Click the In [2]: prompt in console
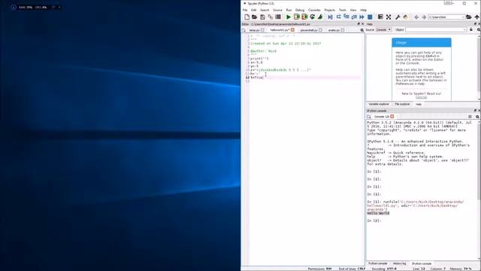Viewport: 481px width, 271px height. 374,221
